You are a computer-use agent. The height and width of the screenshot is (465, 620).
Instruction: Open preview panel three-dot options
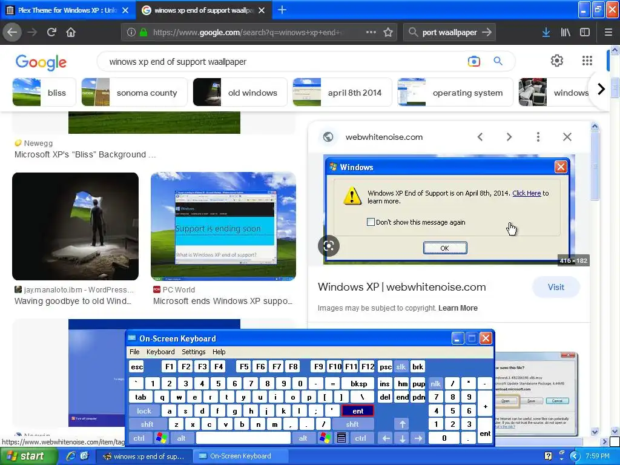pyautogui.click(x=538, y=137)
